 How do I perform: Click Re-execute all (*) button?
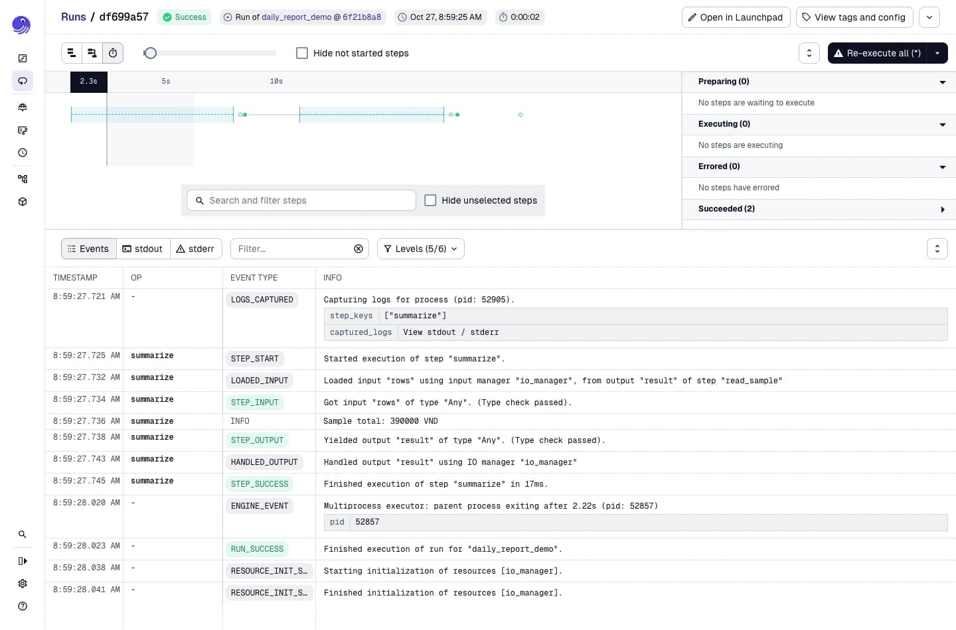click(878, 53)
